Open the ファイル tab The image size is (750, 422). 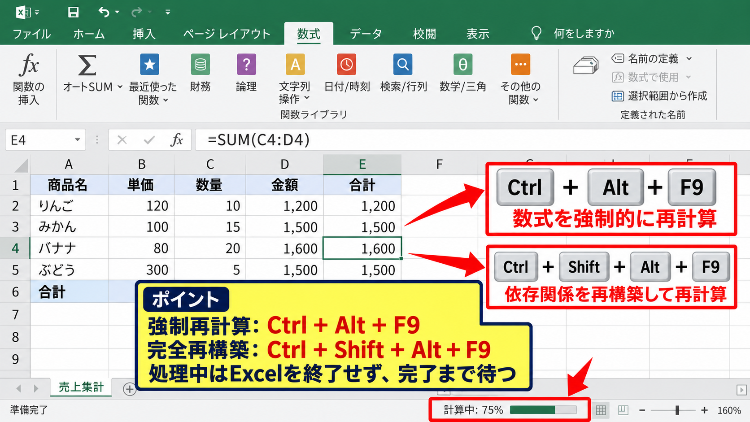pos(32,34)
